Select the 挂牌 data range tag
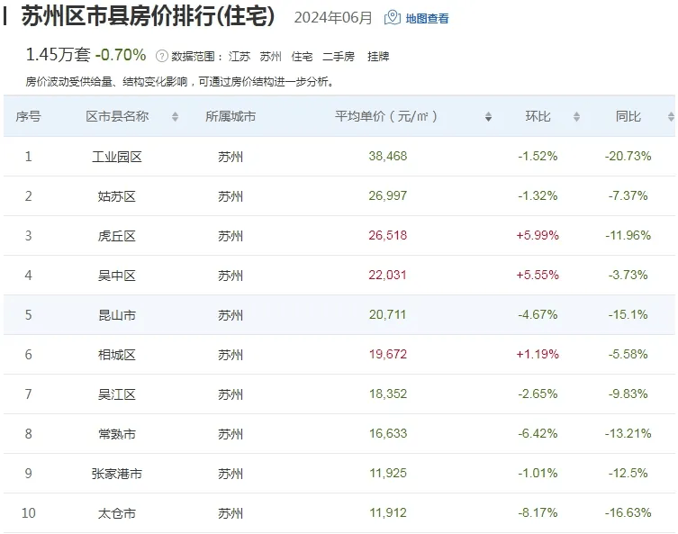Viewport: 678px width, 534px height. point(378,56)
